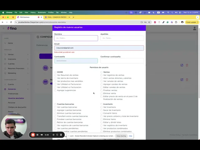Image resolution: width=200 pixels, height=150 pixels.
Task: Open the Chrome extensions puzzle icon
Action: coord(176,22)
